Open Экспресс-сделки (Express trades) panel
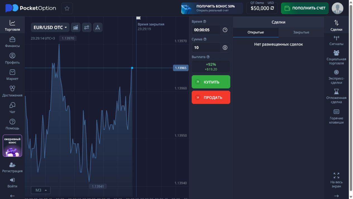 click(336, 77)
